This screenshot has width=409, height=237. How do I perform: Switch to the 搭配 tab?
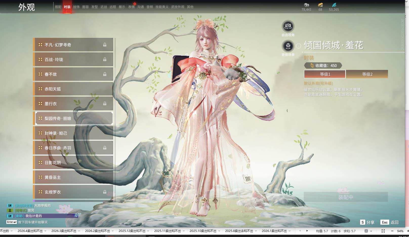[58, 7]
